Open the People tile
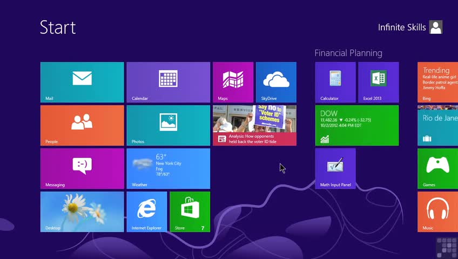Screen dimensions: 458x259 82,125
